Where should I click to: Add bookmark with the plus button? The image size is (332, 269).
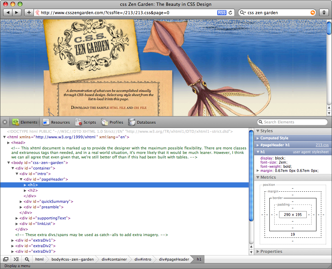(29, 12)
